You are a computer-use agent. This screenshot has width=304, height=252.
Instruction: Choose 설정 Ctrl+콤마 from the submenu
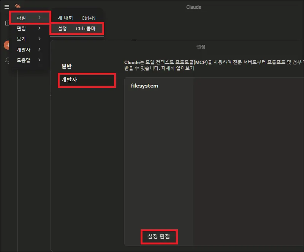[x=77, y=29]
